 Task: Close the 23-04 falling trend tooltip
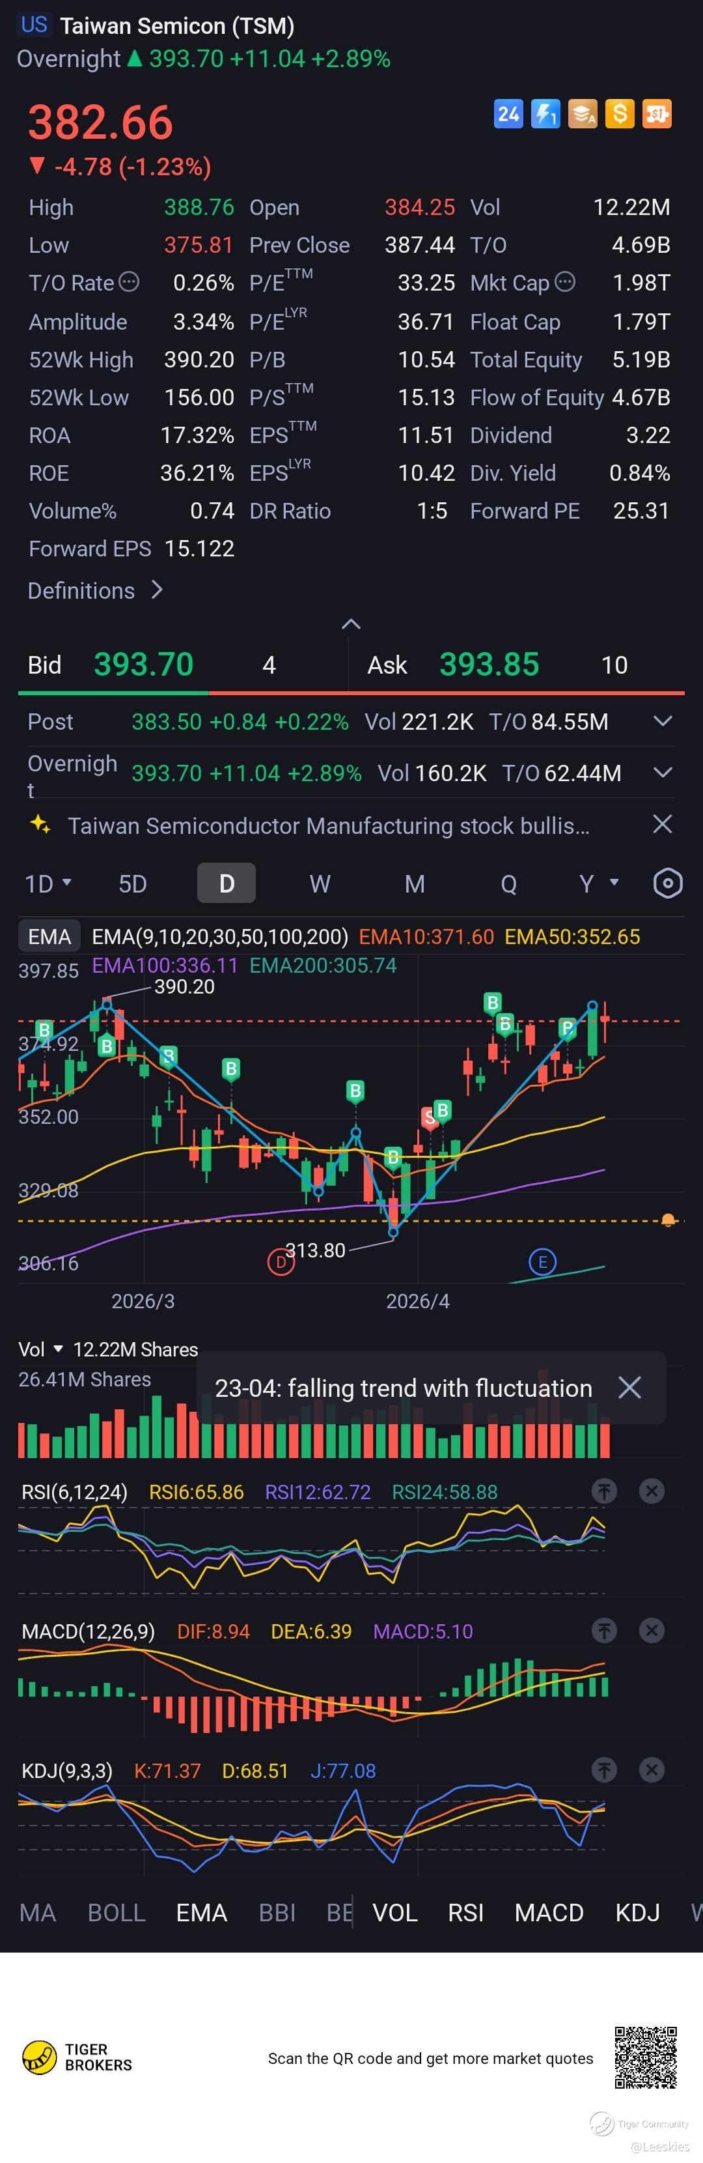630,1387
